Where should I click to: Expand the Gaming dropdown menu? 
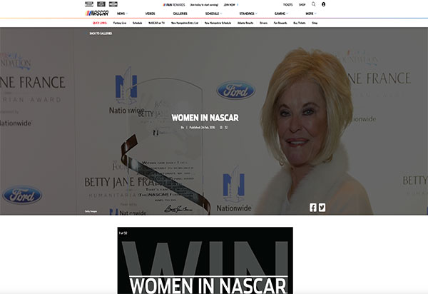[281, 14]
